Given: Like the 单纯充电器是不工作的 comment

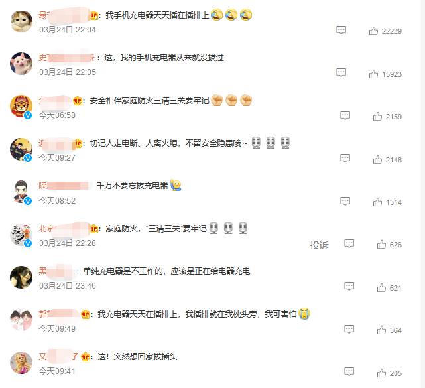Looking at the screenshot, I should point(381,287).
